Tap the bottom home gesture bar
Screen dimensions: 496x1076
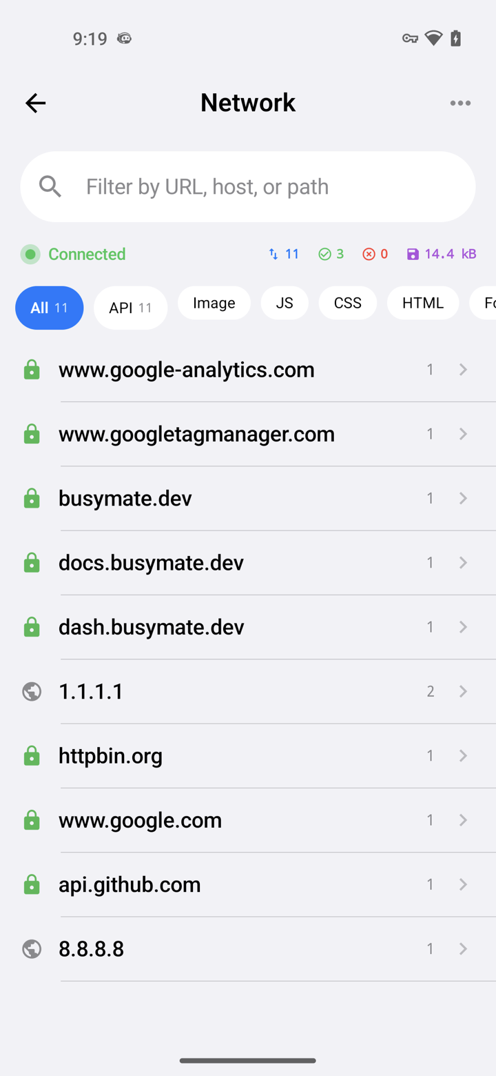[248, 1060]
